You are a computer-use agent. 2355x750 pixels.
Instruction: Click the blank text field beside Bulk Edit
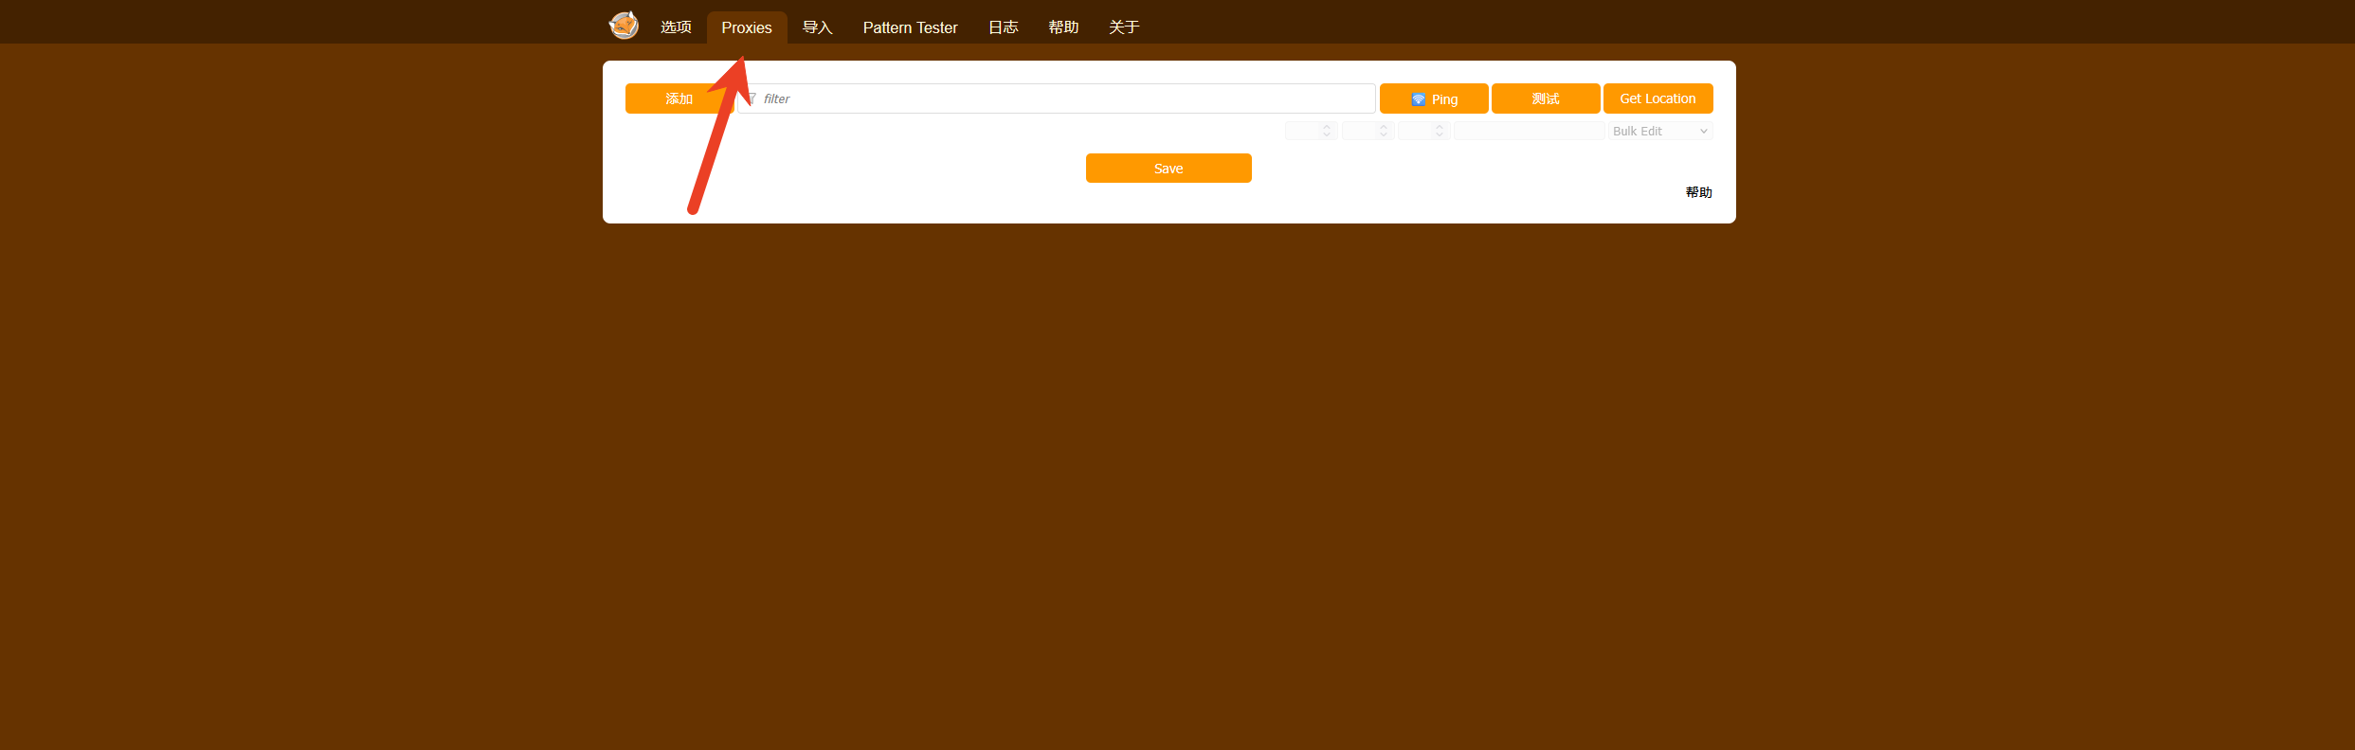1529,132
